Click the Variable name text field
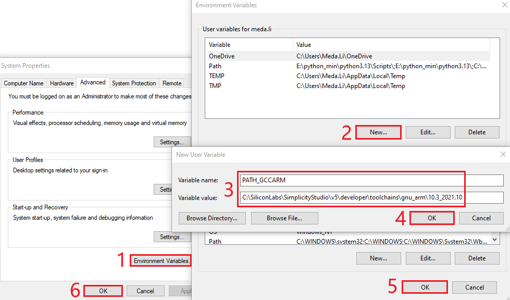 [371, 180]
